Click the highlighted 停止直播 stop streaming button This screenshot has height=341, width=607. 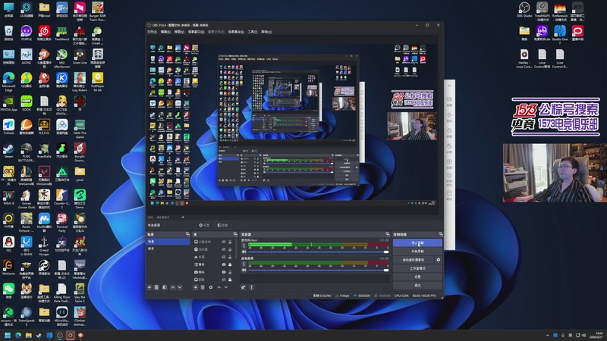tap(417, 242)
